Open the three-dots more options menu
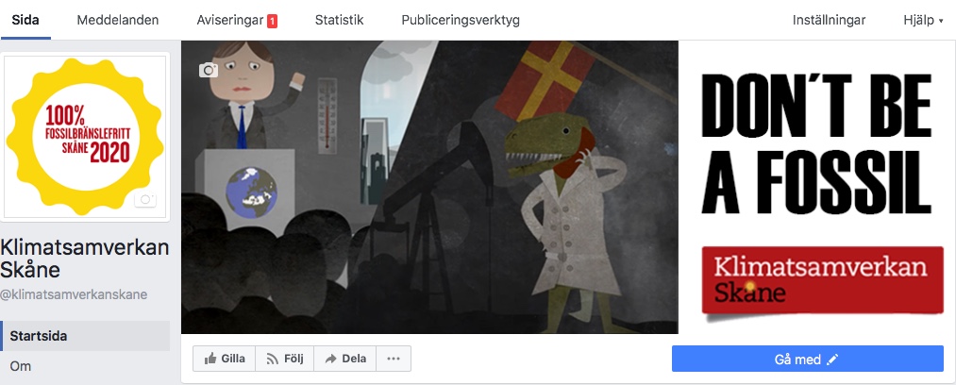This screenshot has height=385, width=956. click(394, 359)
